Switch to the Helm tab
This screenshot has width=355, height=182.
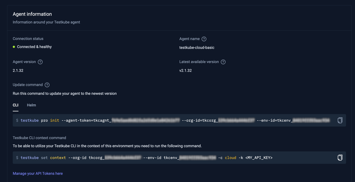click(x=31, y=105)
